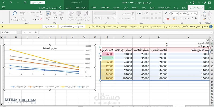This screenshot has width=214, height=107.
Task: Click the Cut scissors icon
Action: (204, 12)
